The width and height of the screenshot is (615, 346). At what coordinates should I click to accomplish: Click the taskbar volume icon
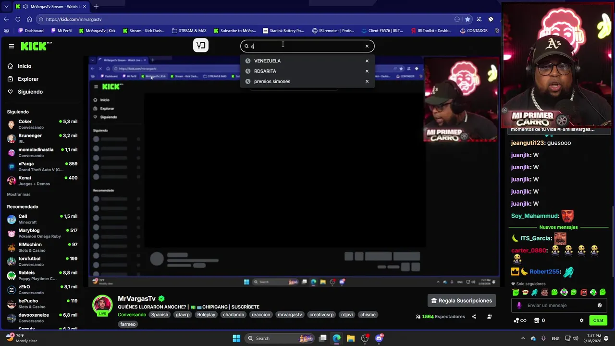576,338
